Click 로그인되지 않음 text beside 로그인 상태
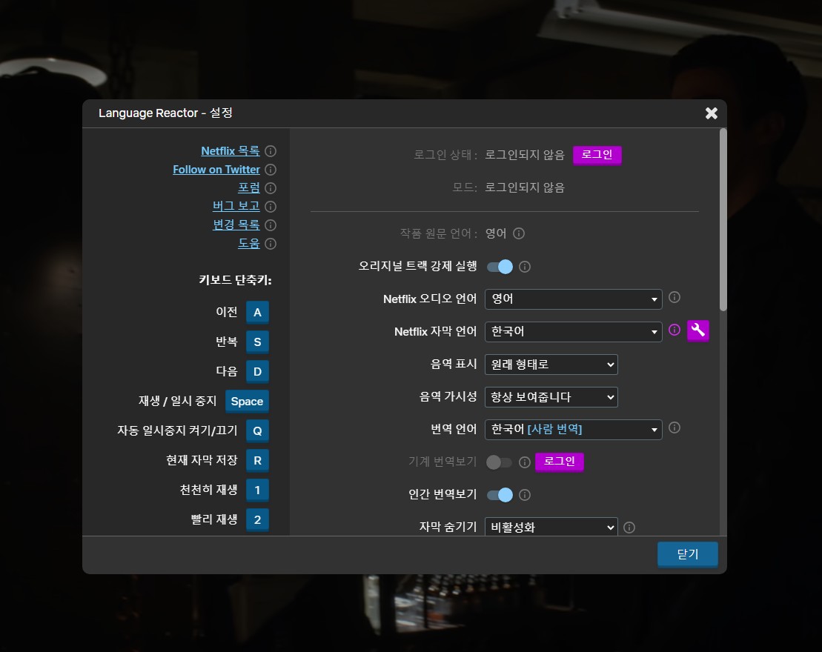This screenshot has width=822, height=652. coord(524,155)
